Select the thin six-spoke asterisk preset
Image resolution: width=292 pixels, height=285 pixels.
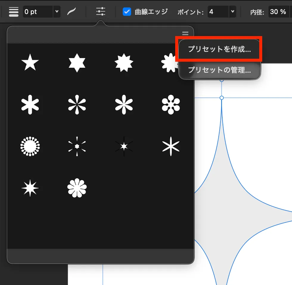171,146
